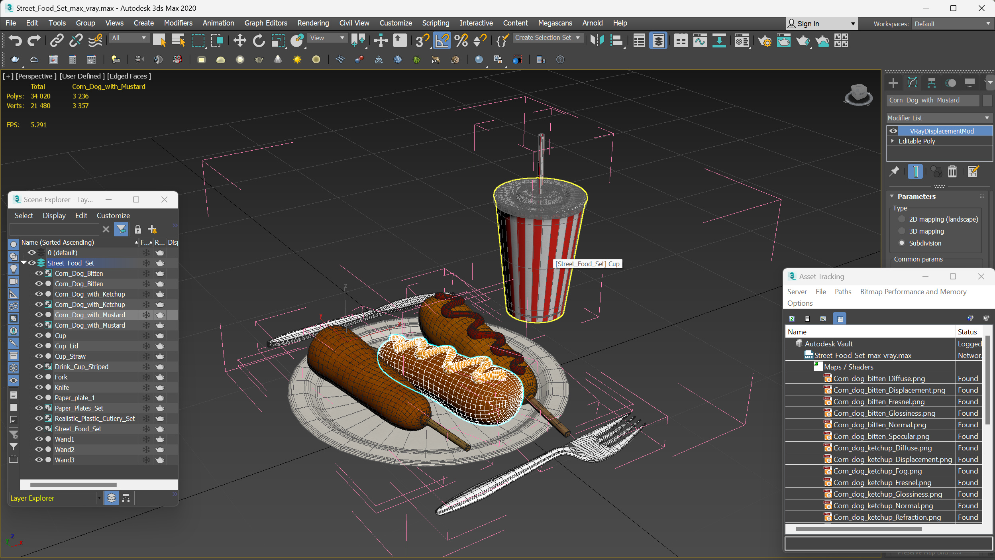Switch to the Modify panel icon

pyautogui.click(x=912, y=83)
